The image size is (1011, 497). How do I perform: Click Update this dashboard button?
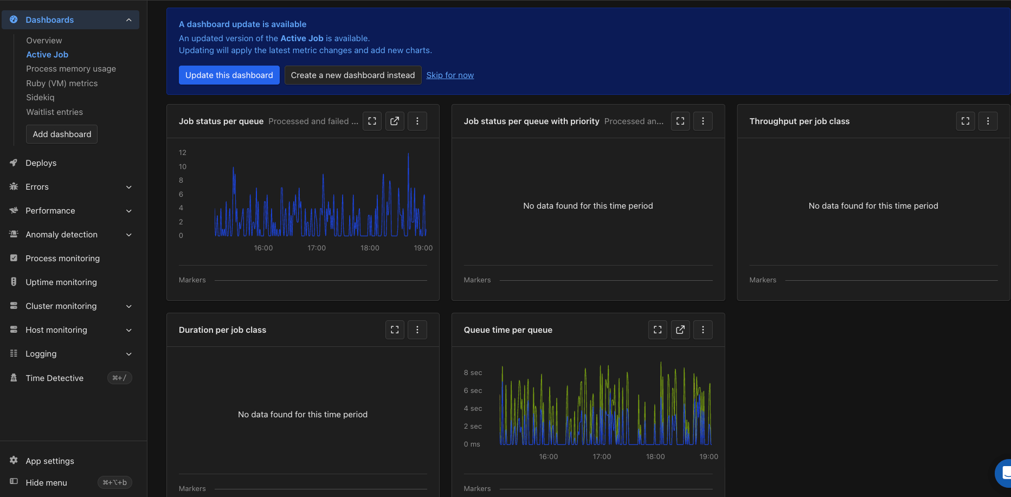click(229, 75)
